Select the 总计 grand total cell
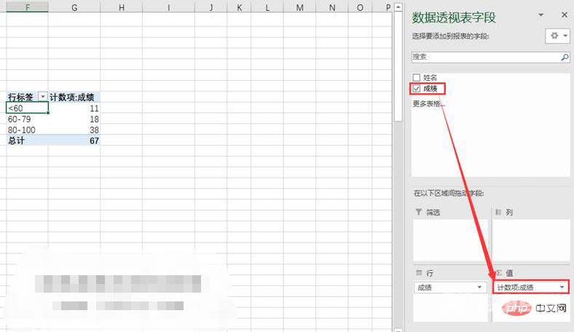 [27, 141]
